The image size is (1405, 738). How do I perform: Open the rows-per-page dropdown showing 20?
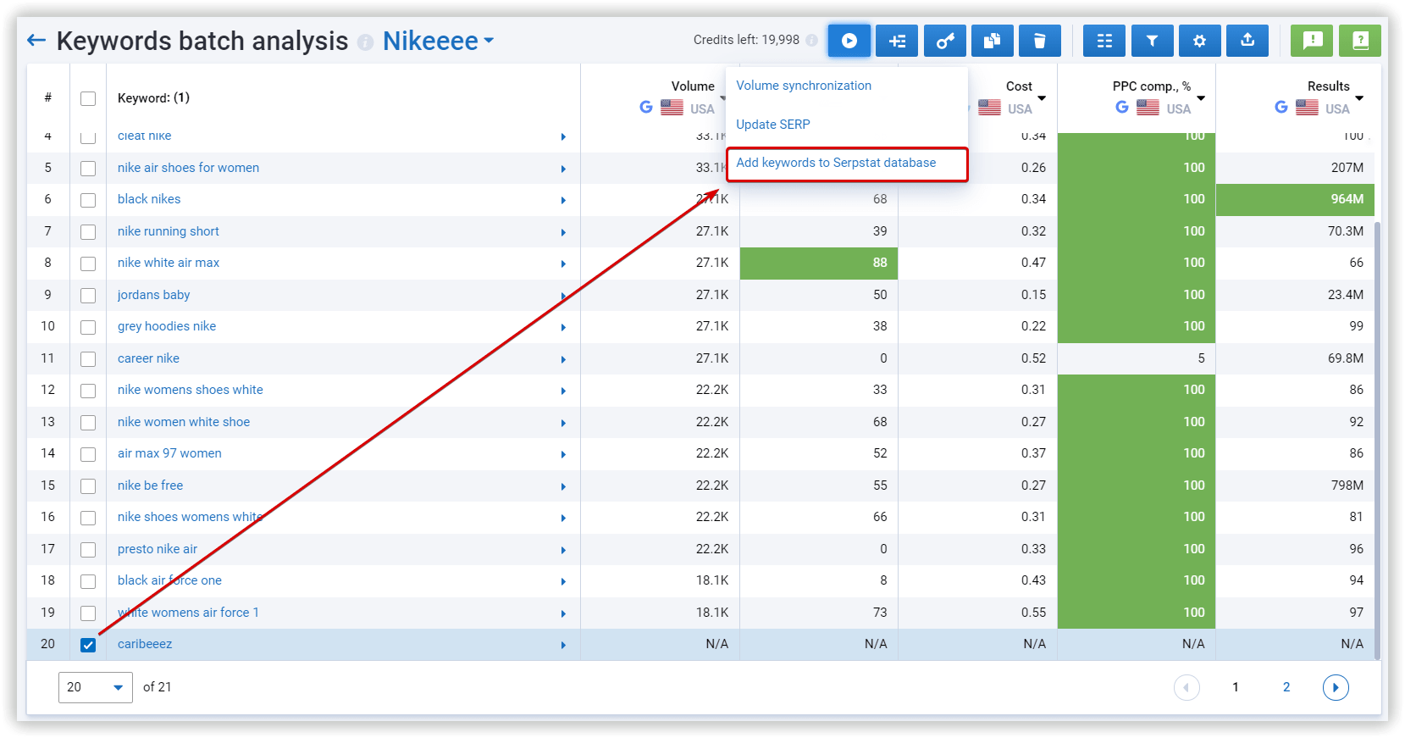pos(96,687)
